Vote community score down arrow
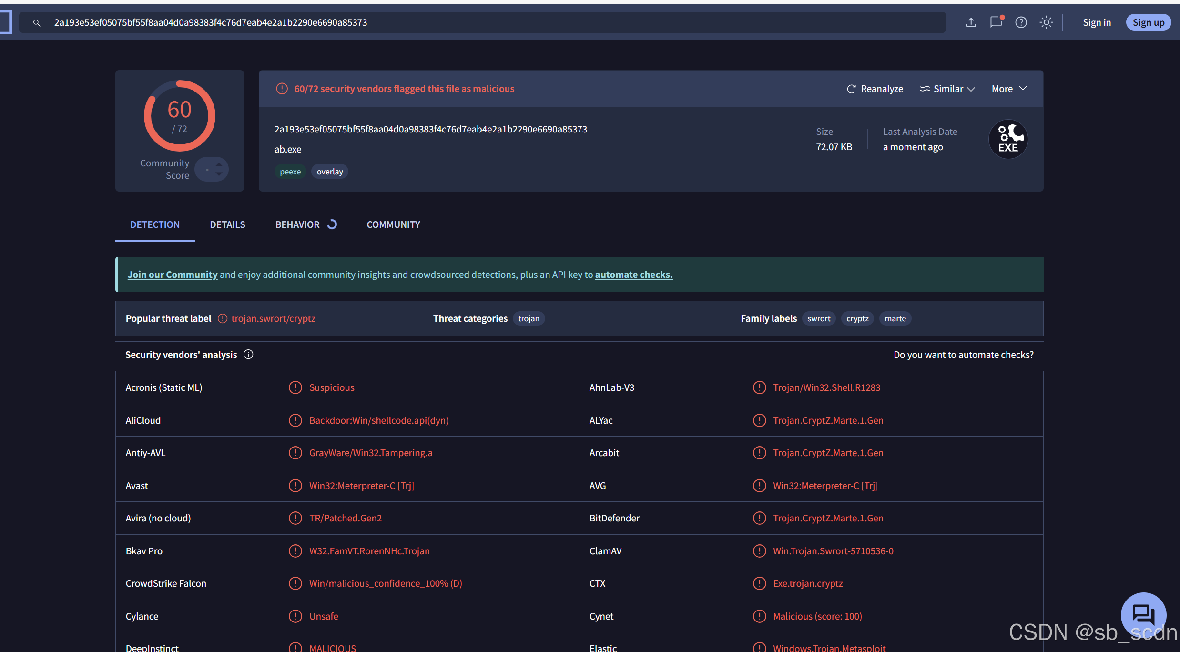The width and height of the screenshot is (1180, 652). pos(219,174)
